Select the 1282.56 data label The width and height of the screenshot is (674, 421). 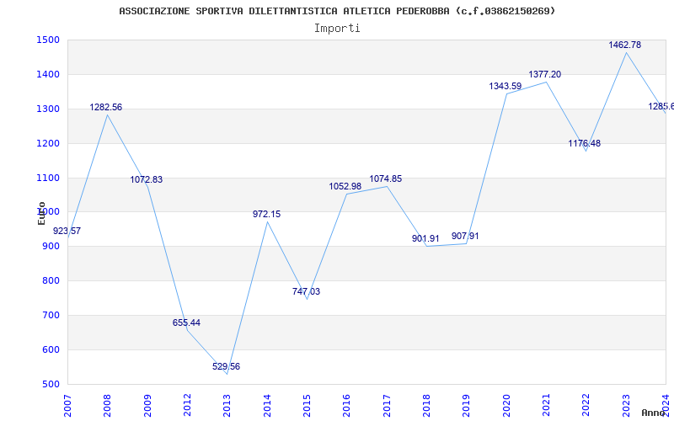click(x=106, y=108)
